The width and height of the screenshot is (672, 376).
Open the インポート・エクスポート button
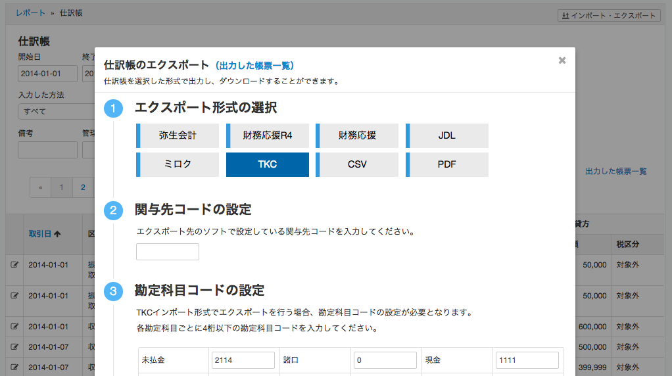pos(609,15)
